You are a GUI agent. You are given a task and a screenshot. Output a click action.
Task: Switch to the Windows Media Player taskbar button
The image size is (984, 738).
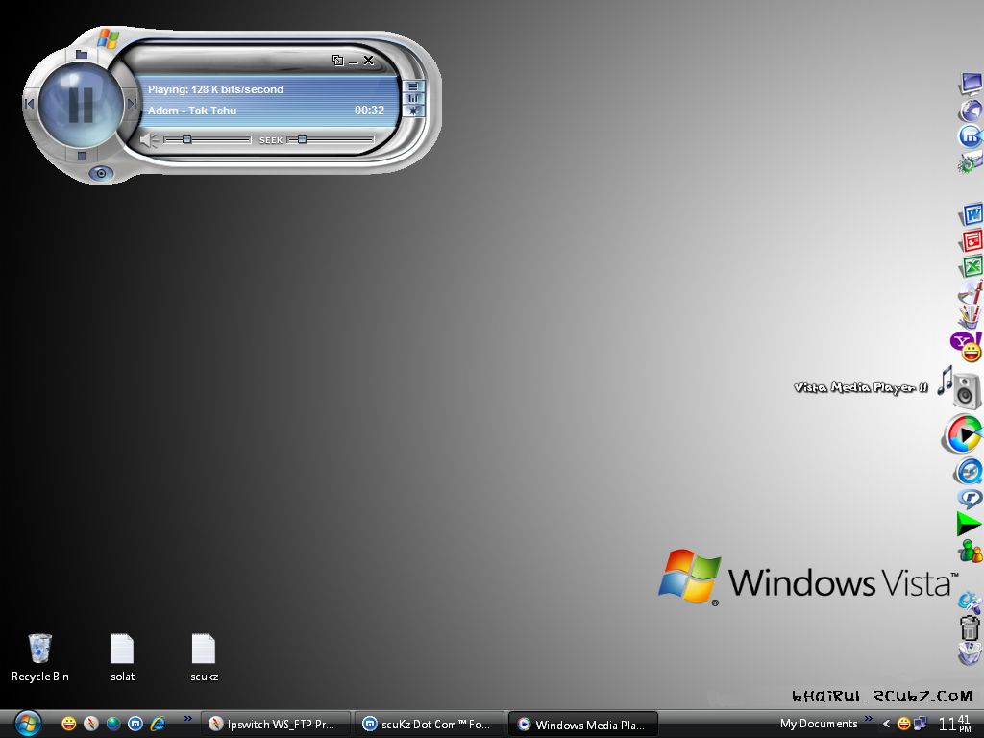[583, 725]
